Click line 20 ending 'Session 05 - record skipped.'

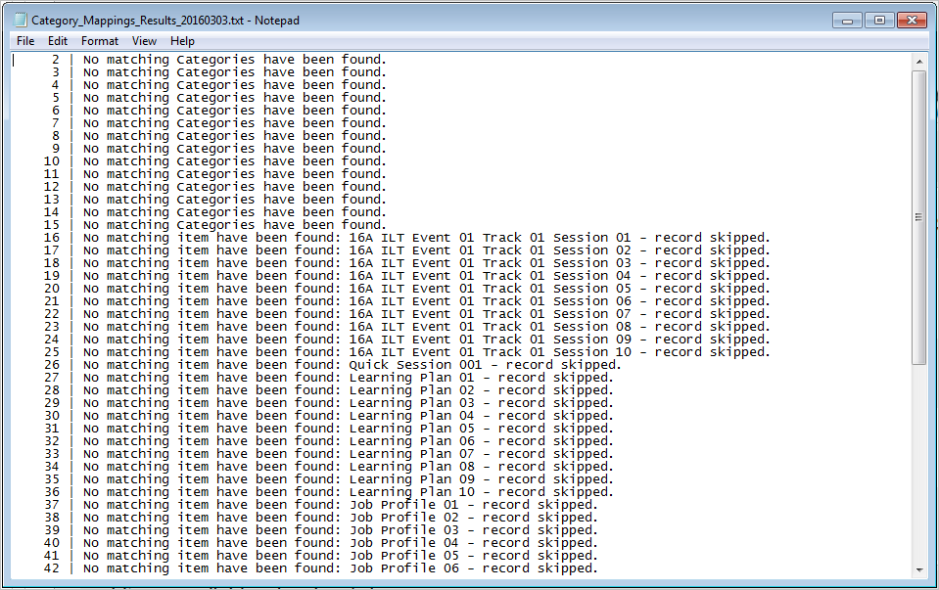pyautogui.click(x=406, y=289)
